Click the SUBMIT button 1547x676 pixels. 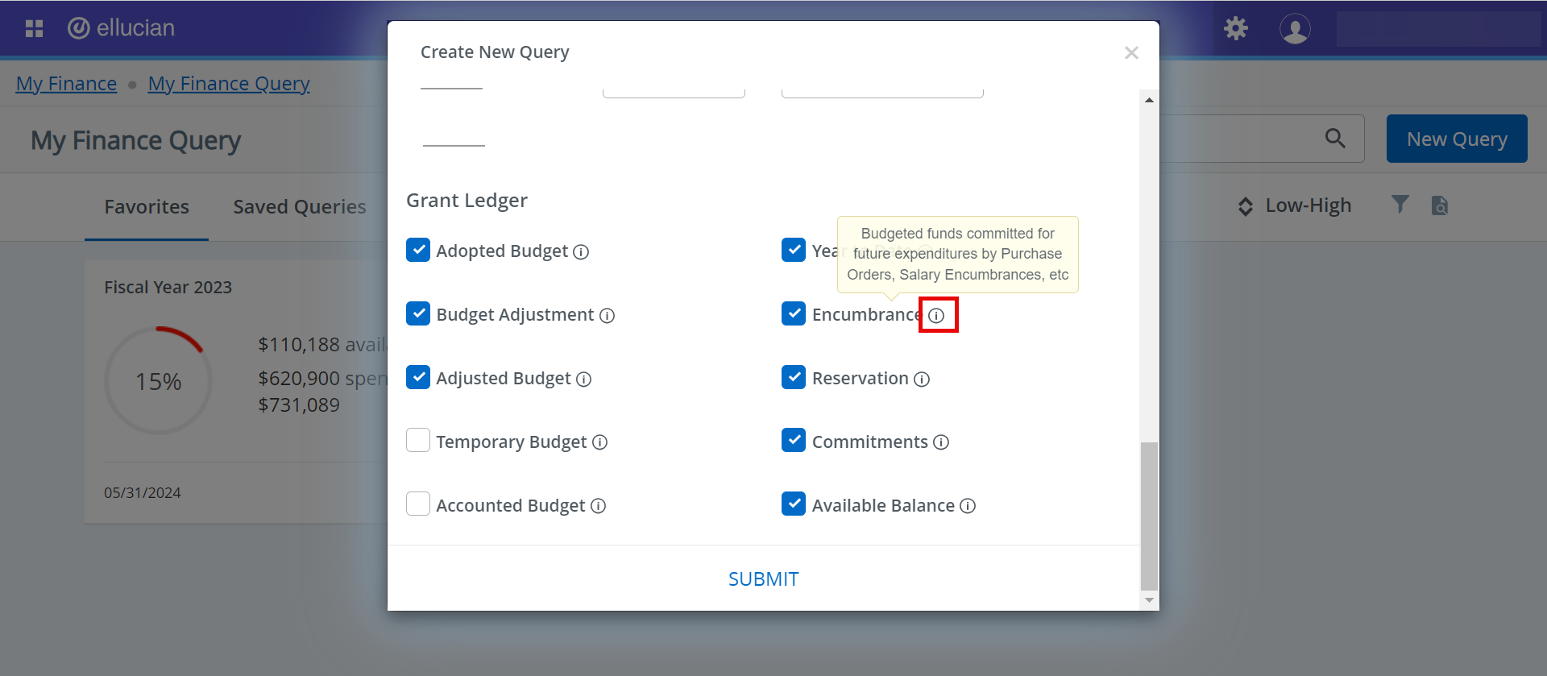click(763, 579)
